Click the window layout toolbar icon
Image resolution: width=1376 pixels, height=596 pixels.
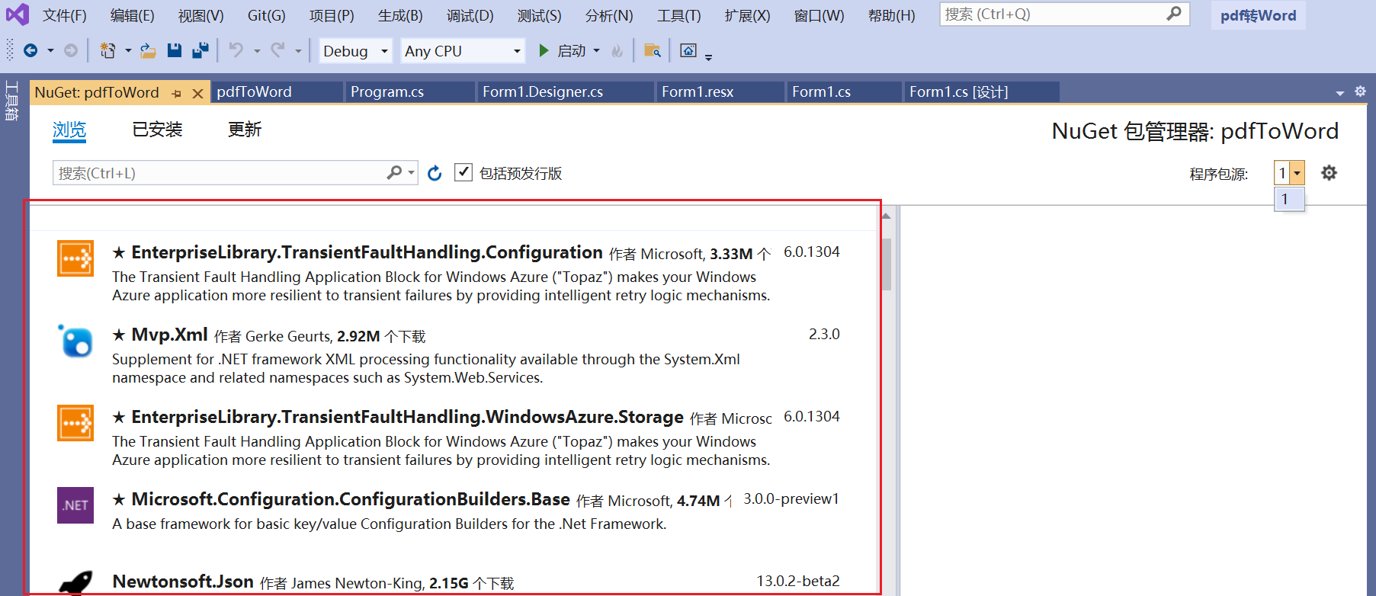pos(688,50)
